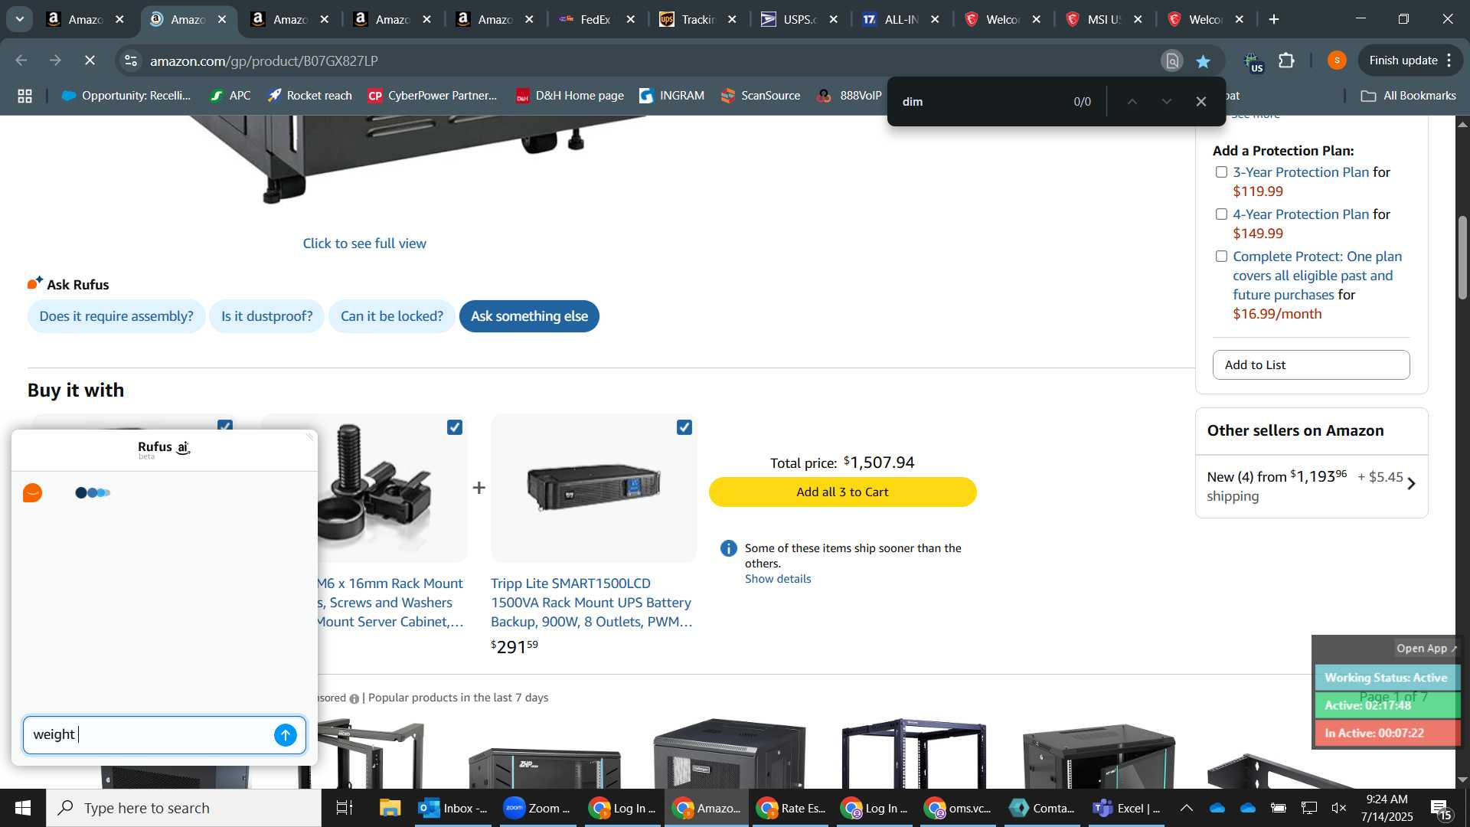
Task: Open Excel Teams window from taskbar
Action: (1127, 808)
